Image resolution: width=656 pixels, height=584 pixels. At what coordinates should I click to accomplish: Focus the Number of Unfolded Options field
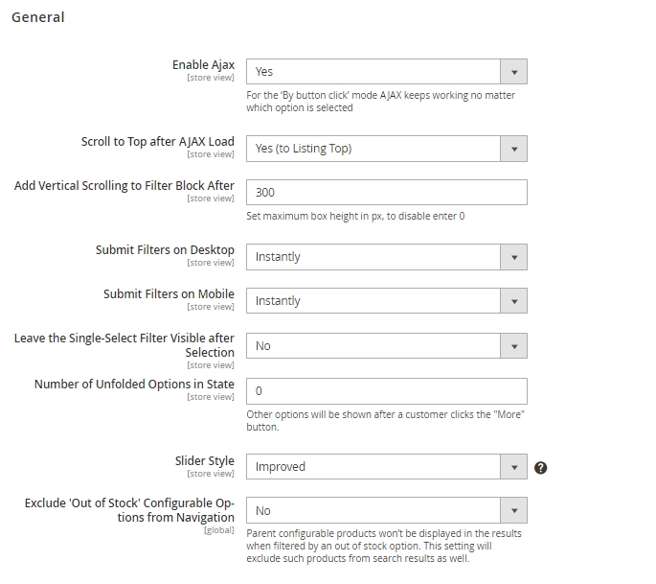tap(387, 391)
